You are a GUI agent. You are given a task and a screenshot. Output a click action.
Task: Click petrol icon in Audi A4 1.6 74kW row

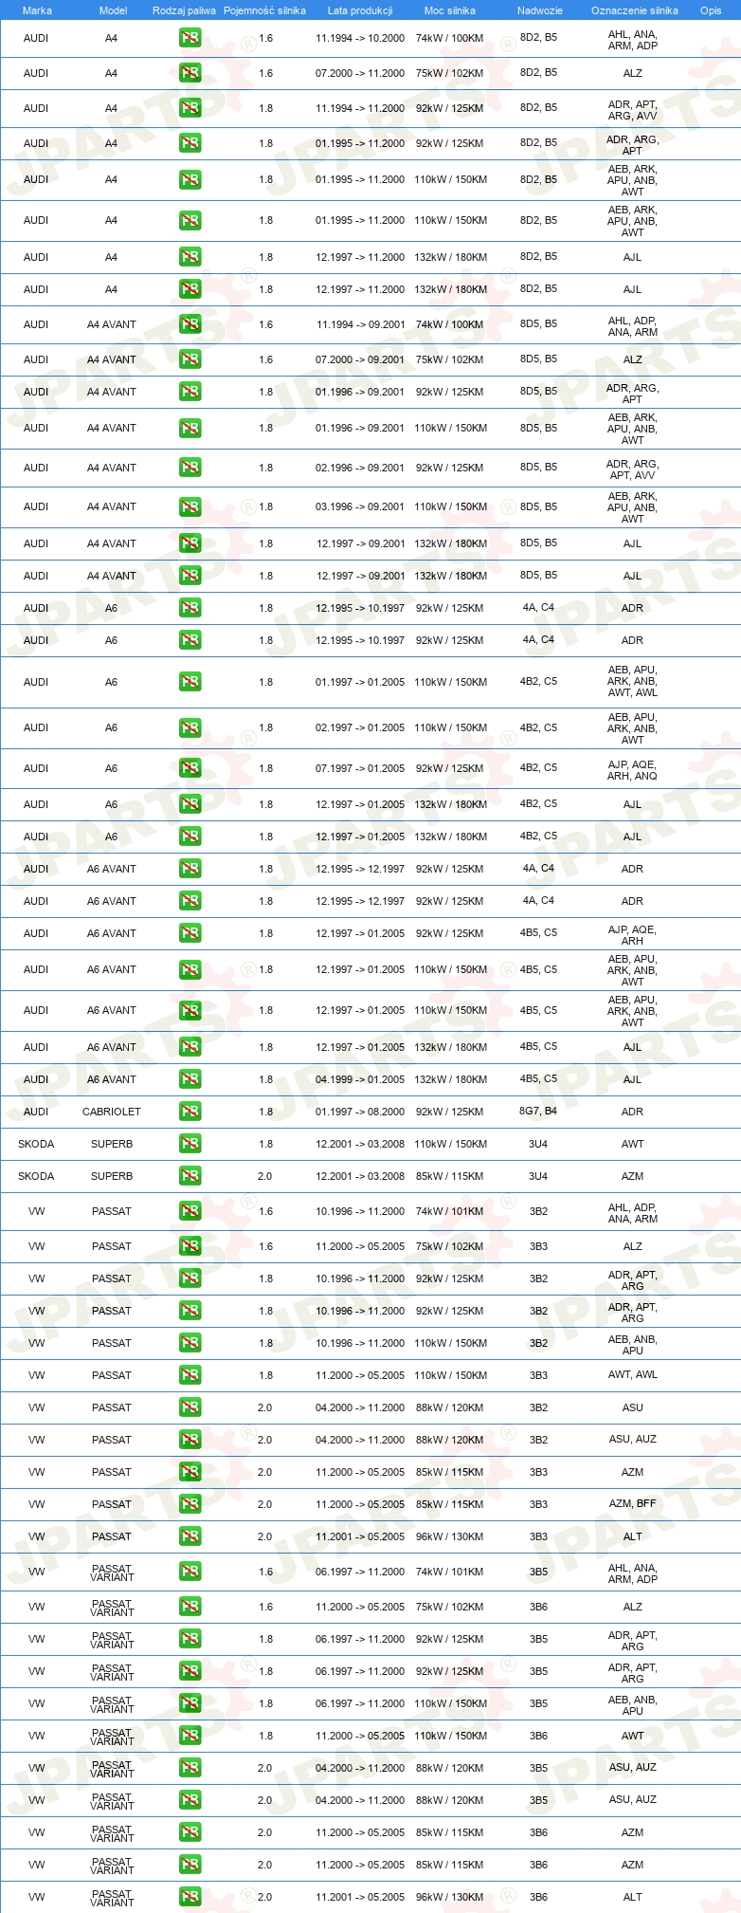coord(190,39)
